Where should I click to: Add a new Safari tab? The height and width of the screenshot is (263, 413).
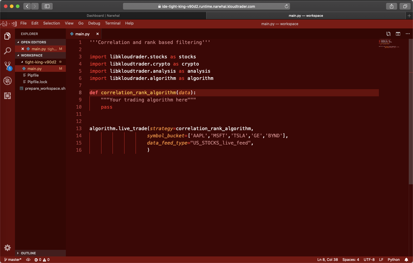tap(409, 16)
